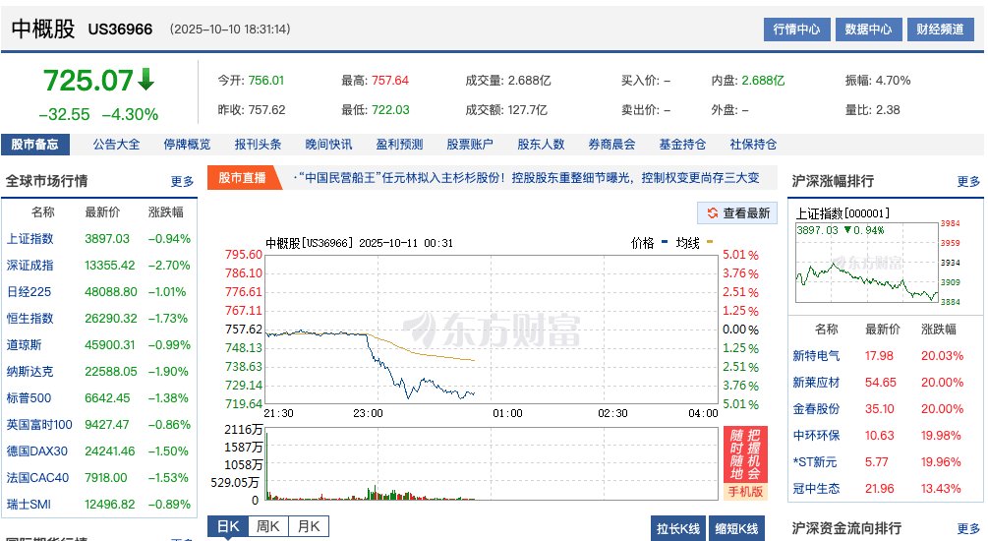This screenshot has height=541, width=988.
Task: Open 深证成指 index link
Action: click(x=29, y=266)
